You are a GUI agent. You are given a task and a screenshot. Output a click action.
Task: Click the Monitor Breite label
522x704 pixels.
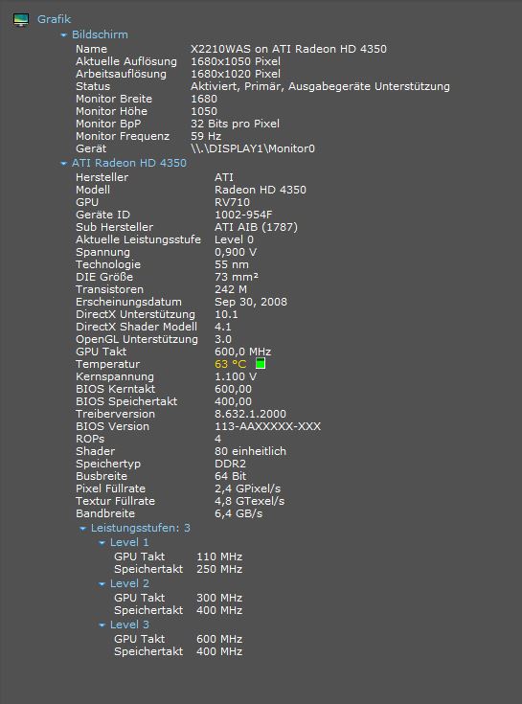(114, 99)
